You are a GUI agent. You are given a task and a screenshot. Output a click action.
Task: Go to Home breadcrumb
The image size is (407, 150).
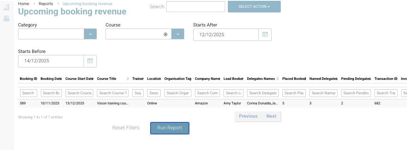tap(24, 4)
